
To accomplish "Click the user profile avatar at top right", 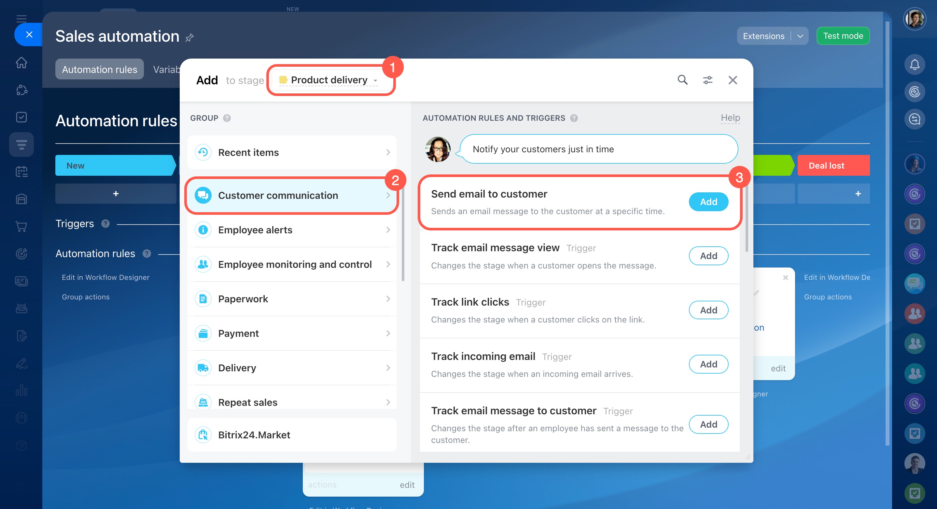I will click(x=915, y=19).
